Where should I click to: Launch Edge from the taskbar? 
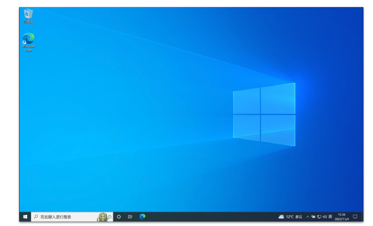142,217
